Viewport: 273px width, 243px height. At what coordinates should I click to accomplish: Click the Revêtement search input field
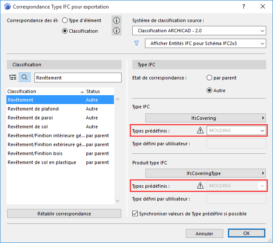pos(74,78)
